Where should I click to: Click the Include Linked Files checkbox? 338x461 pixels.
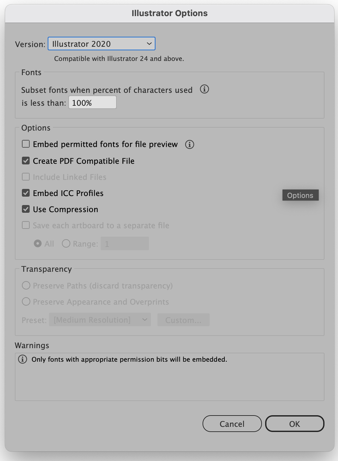pyautogui.click(x=26, y=177)
